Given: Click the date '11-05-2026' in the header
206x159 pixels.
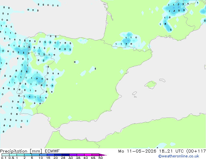Looking at the screenshot, I should 141,151.
